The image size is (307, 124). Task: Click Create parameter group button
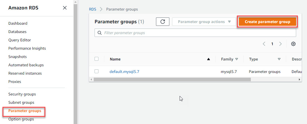pos(267,22)
